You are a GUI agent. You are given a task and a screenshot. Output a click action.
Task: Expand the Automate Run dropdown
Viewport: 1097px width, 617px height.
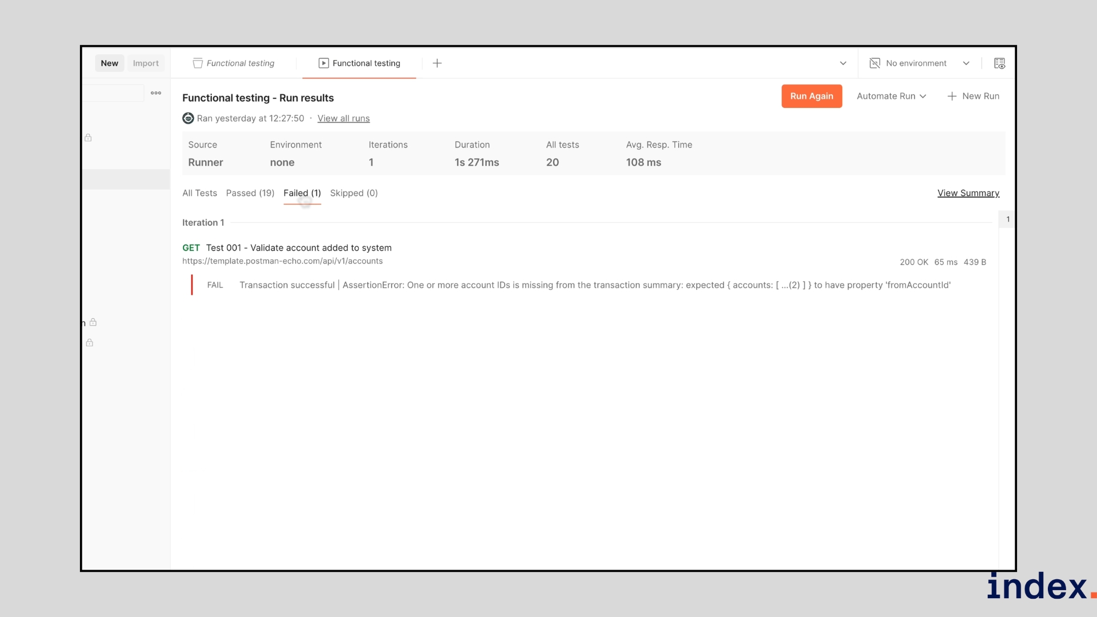[891, 96]
